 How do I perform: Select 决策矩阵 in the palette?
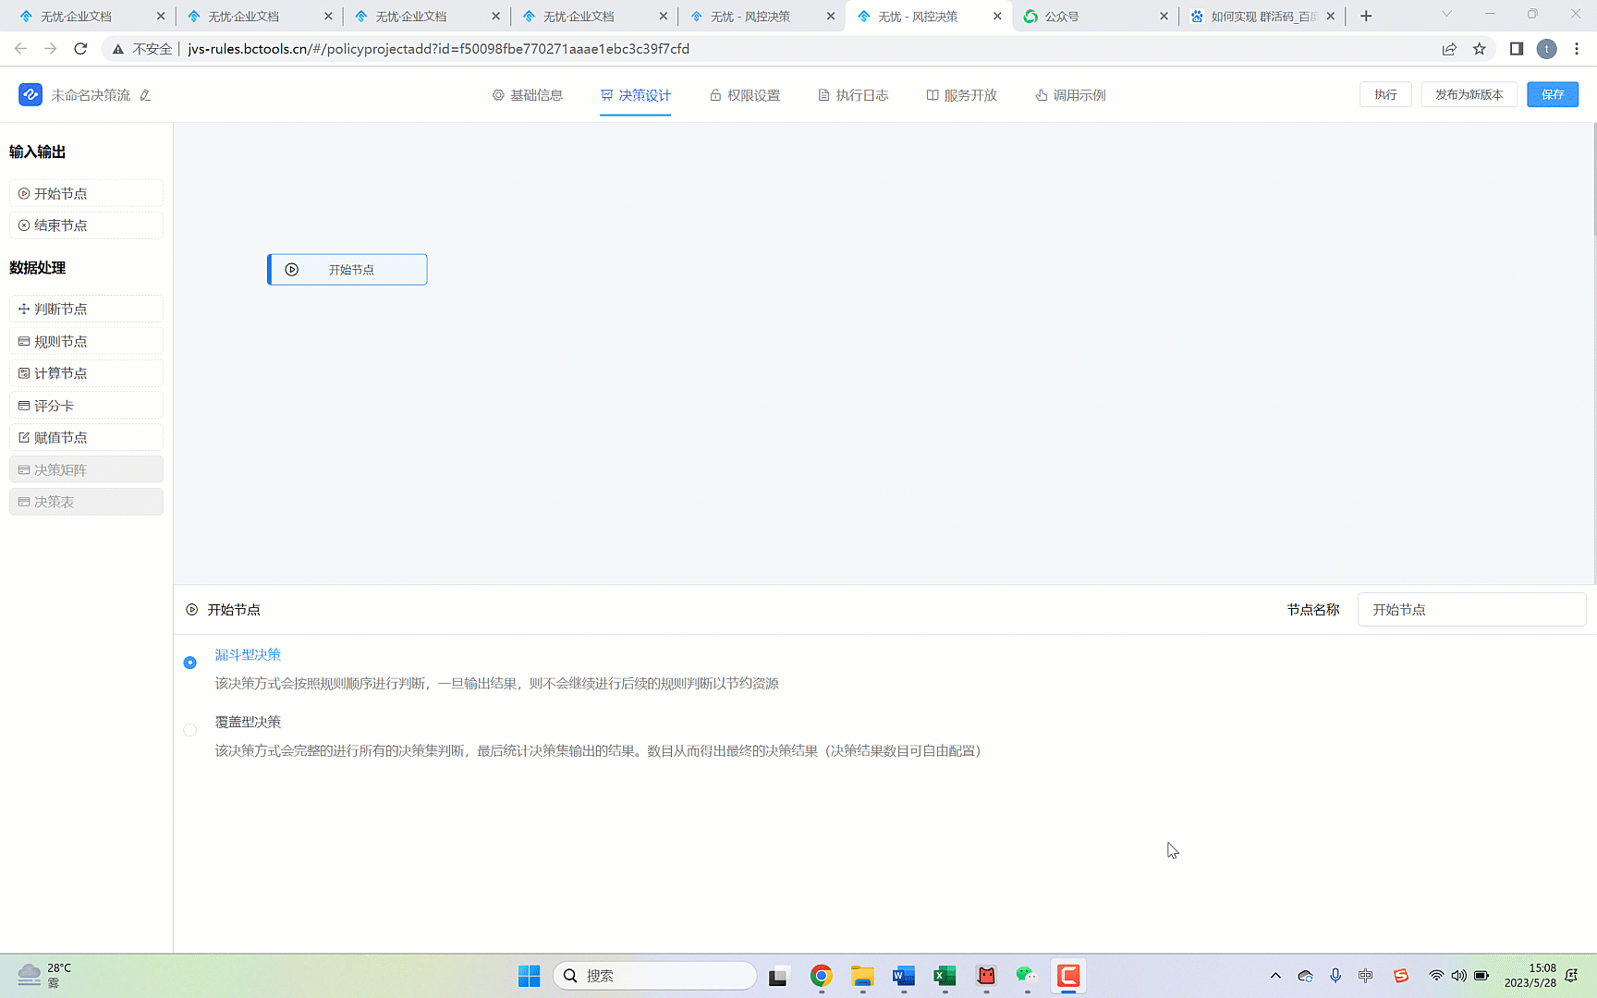[86, 469]
